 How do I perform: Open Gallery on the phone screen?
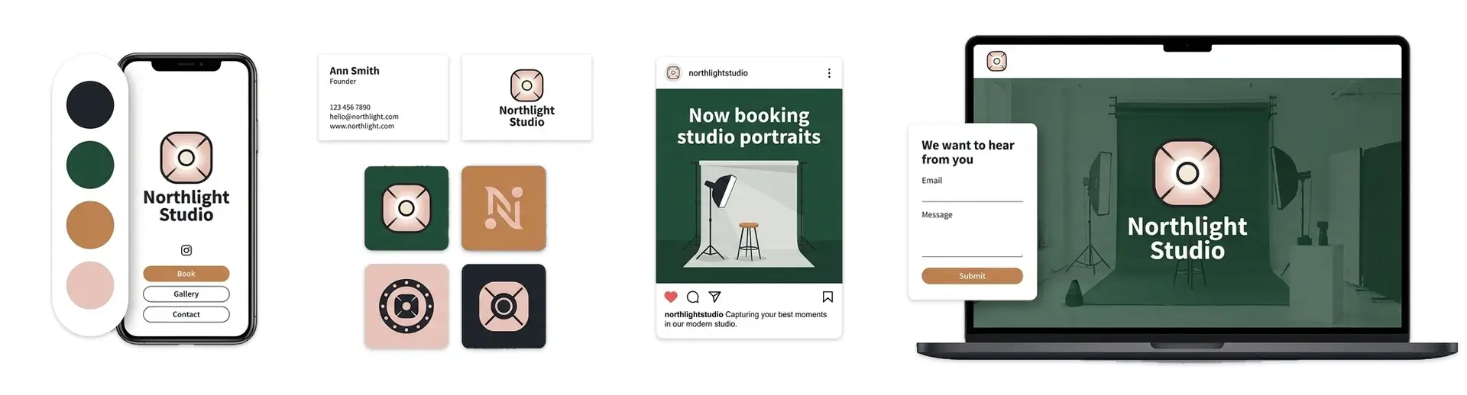(x=186, y=294)
